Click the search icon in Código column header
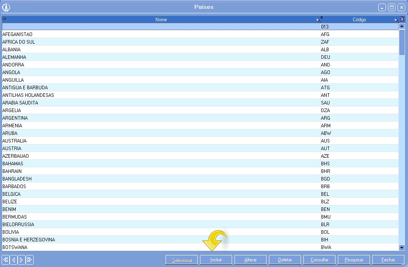The image size is (408, 267). tap(396, 20)
